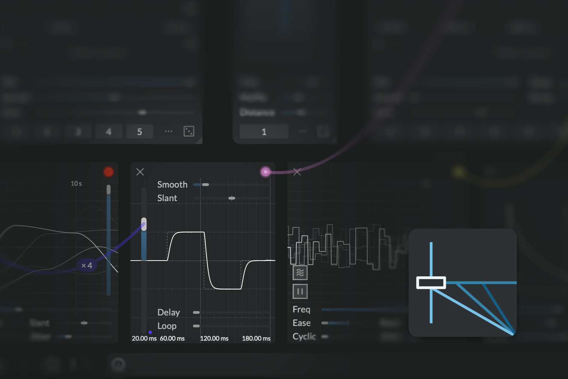Screen dimensions: 568x379
Task: Click the Loop slider handle
Action: click(x=196, y=326)
